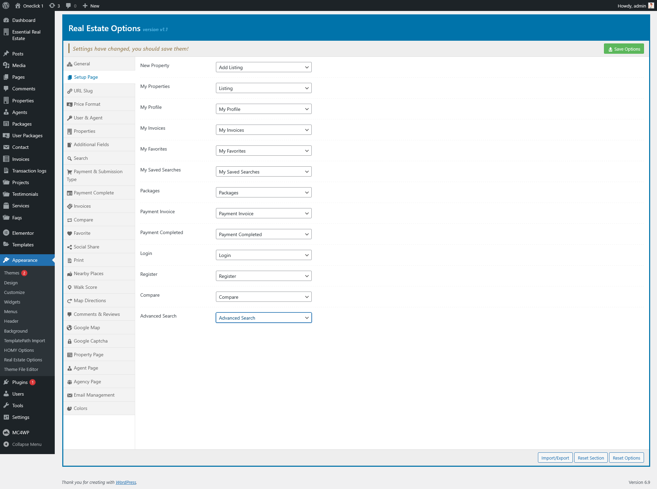Select the Price Format money icon tab
This screenshot has height=489, width=657.
pyautogui.click(x=99, y=104)
